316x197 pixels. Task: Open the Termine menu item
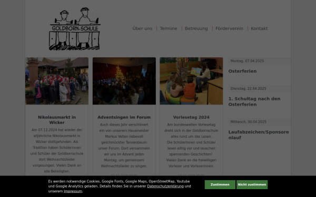(x=169, y=28)
